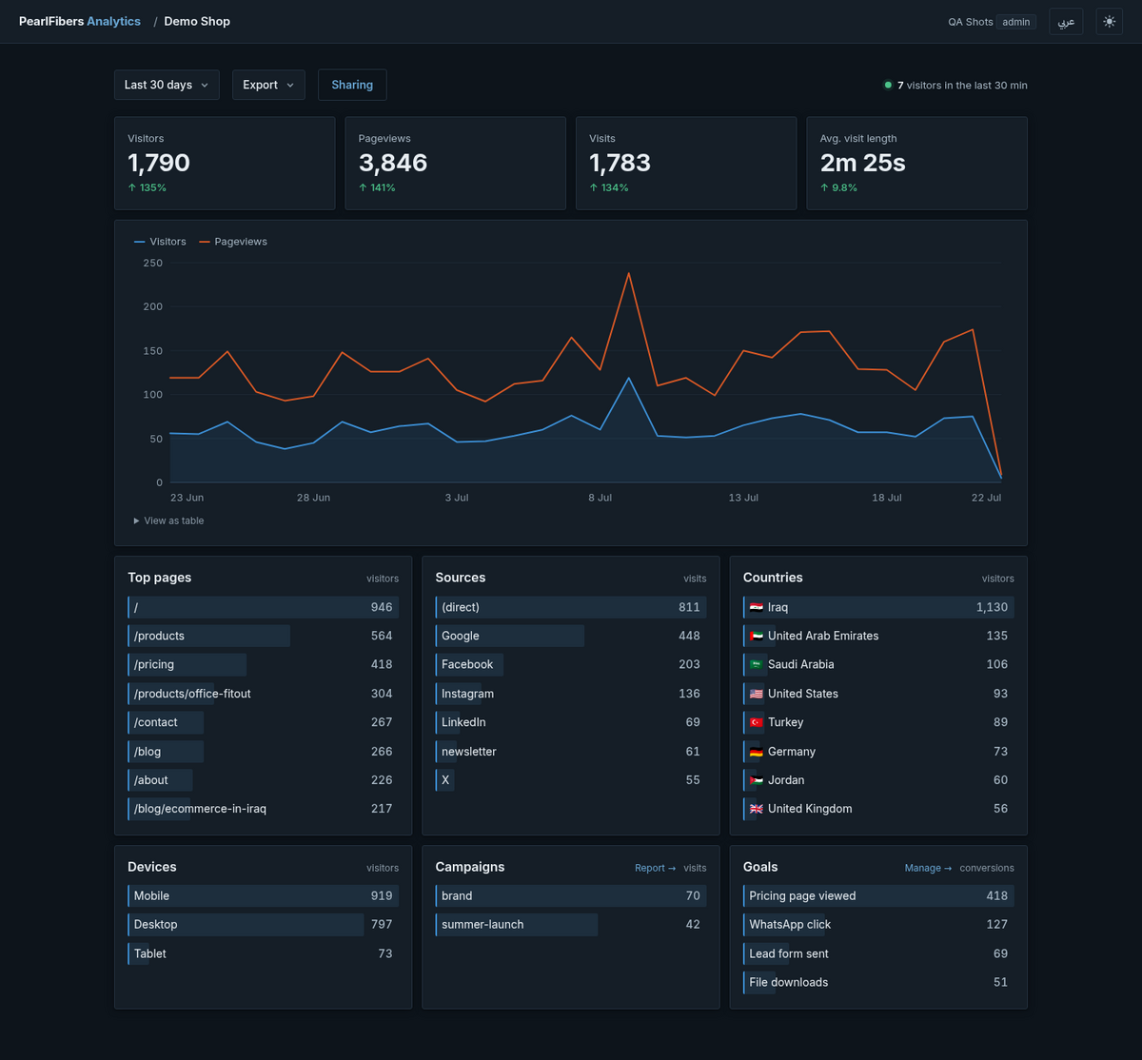Click the admin role badge
1142x1060 pixels.
click(1016, 22)
